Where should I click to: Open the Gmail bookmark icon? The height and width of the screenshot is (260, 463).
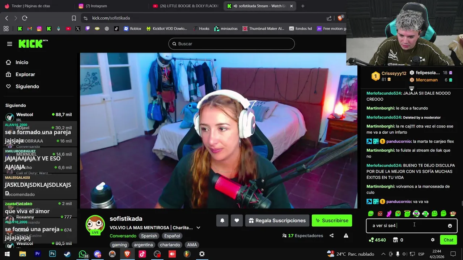[30, 29]
